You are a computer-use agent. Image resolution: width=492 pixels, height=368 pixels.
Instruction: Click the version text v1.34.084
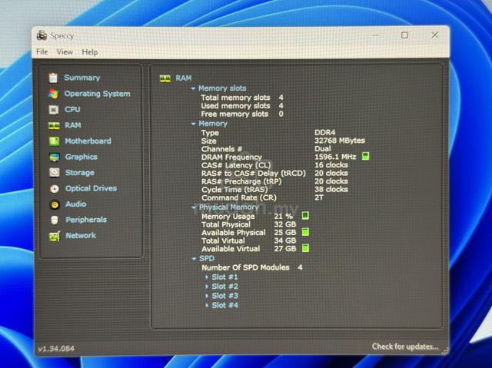(56, 349)
